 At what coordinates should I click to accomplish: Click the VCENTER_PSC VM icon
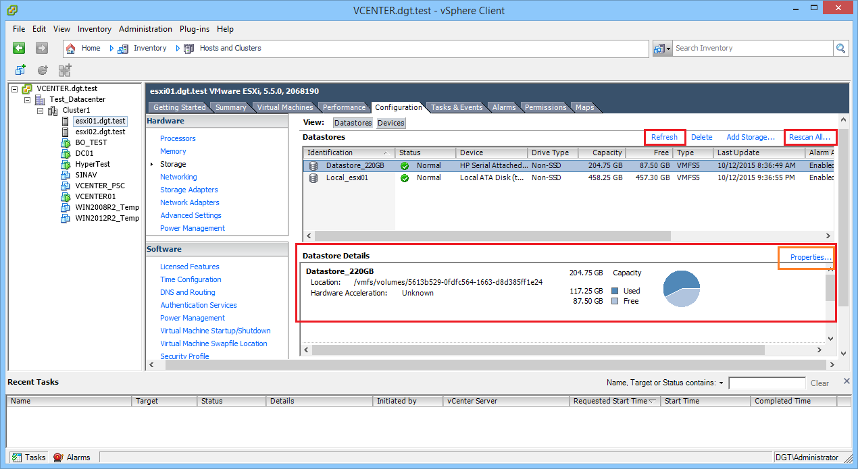pos(66,186)
